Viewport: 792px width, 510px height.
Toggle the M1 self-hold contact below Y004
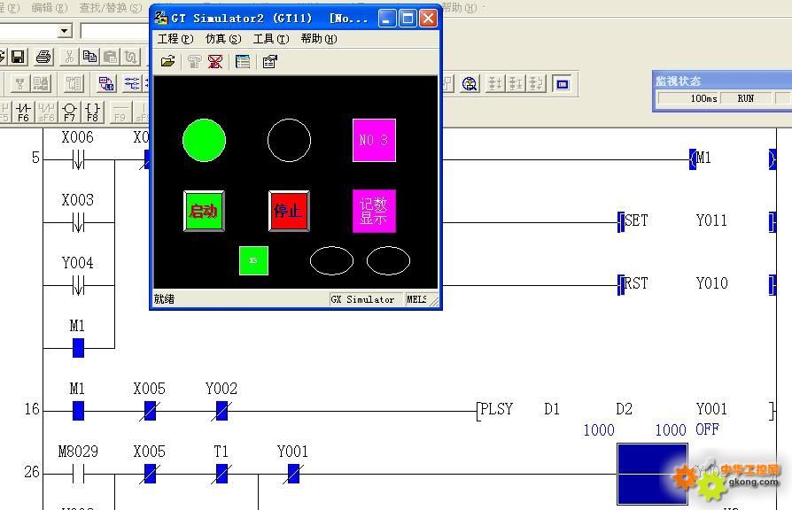[x=78, y=348]
